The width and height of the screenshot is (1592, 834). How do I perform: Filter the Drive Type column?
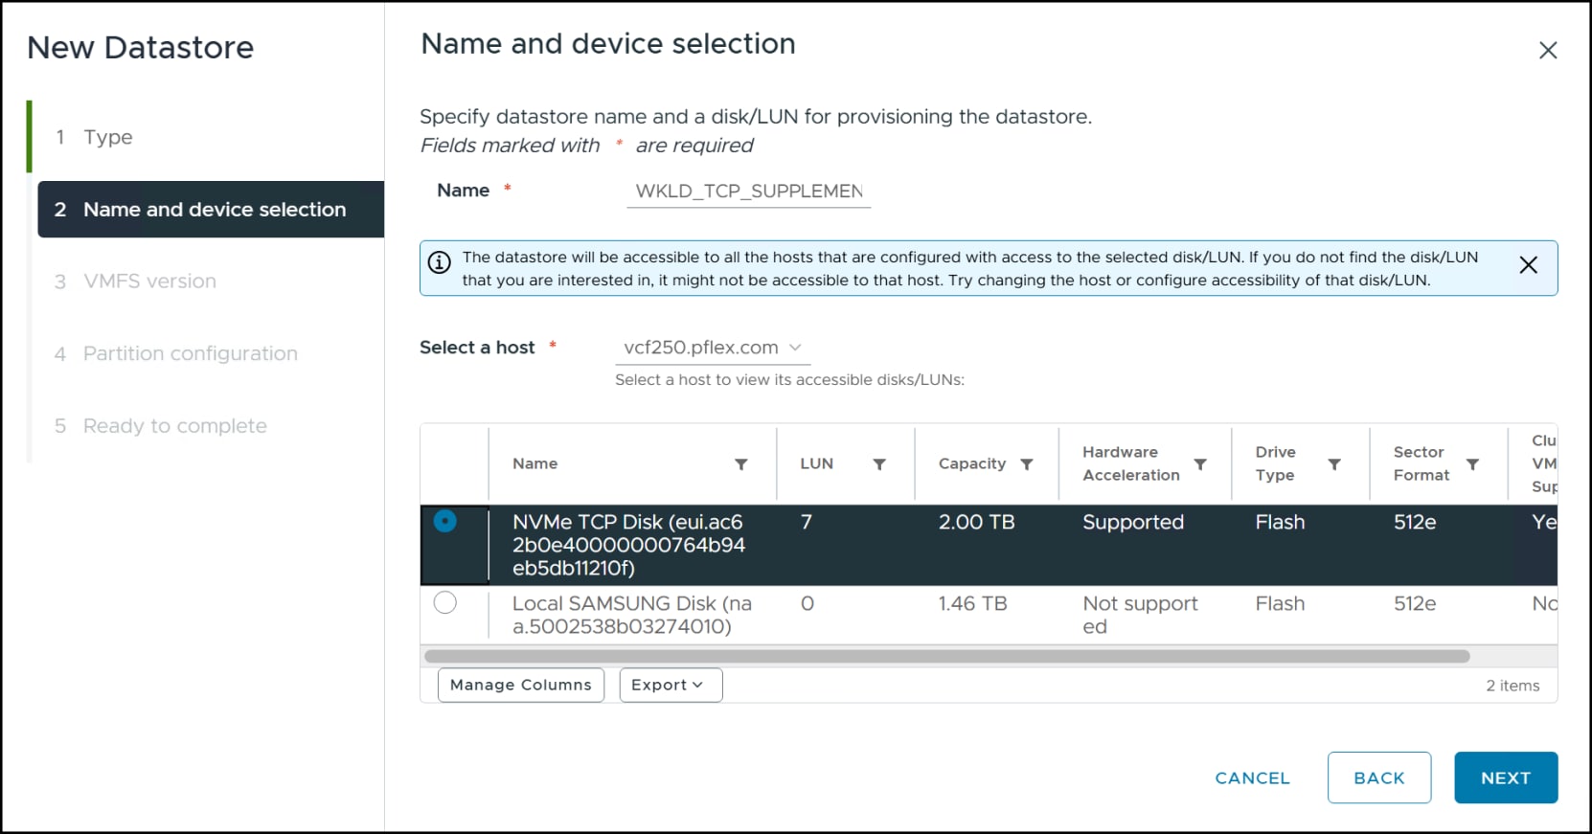(1334, 464)
